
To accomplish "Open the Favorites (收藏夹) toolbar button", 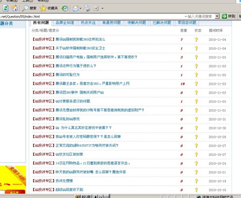I will [49, 8].
